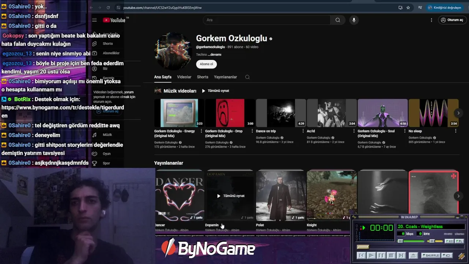
Task: Play track in Winamp
Action: tap(371, 256)
